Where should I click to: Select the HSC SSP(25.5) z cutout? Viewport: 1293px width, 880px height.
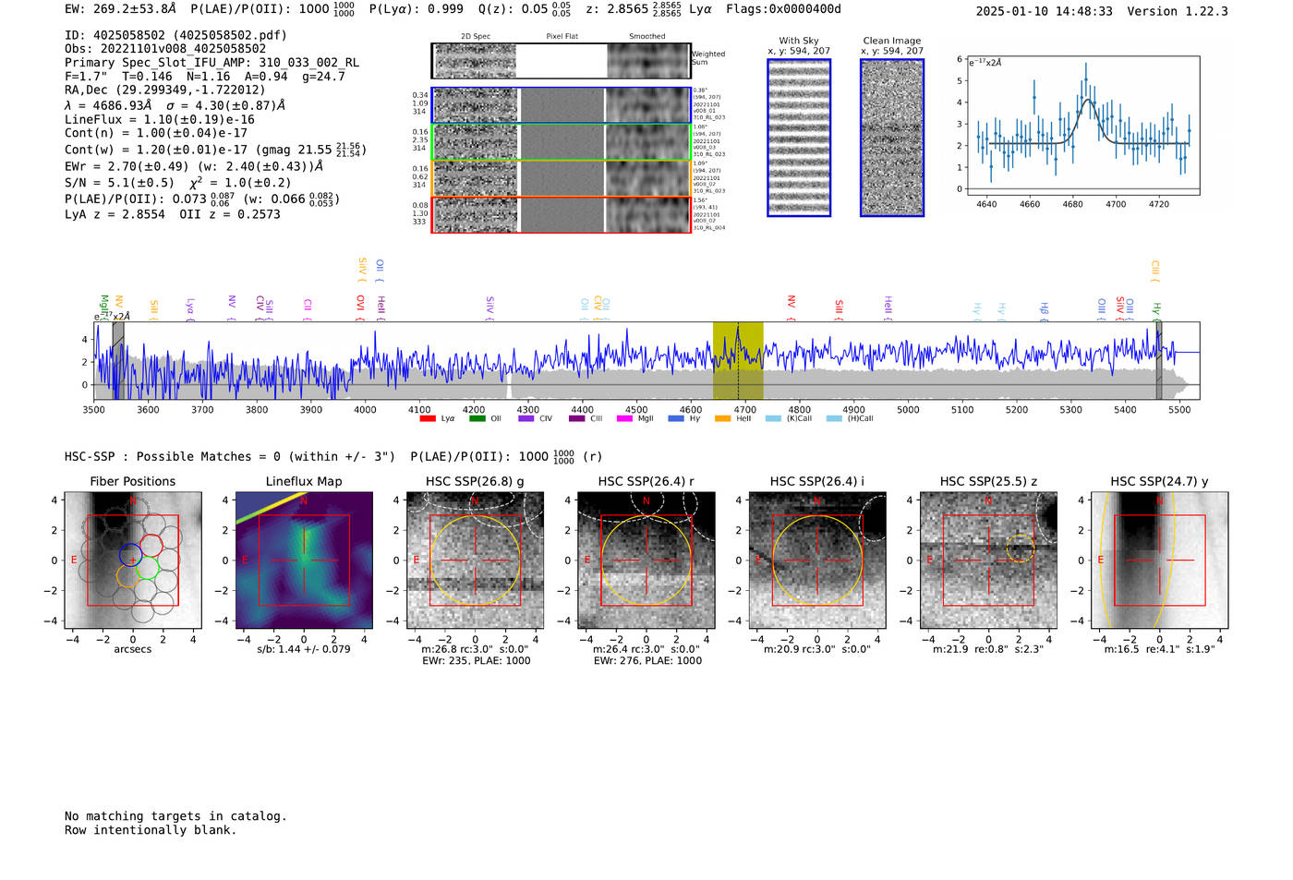coord(988,561)
